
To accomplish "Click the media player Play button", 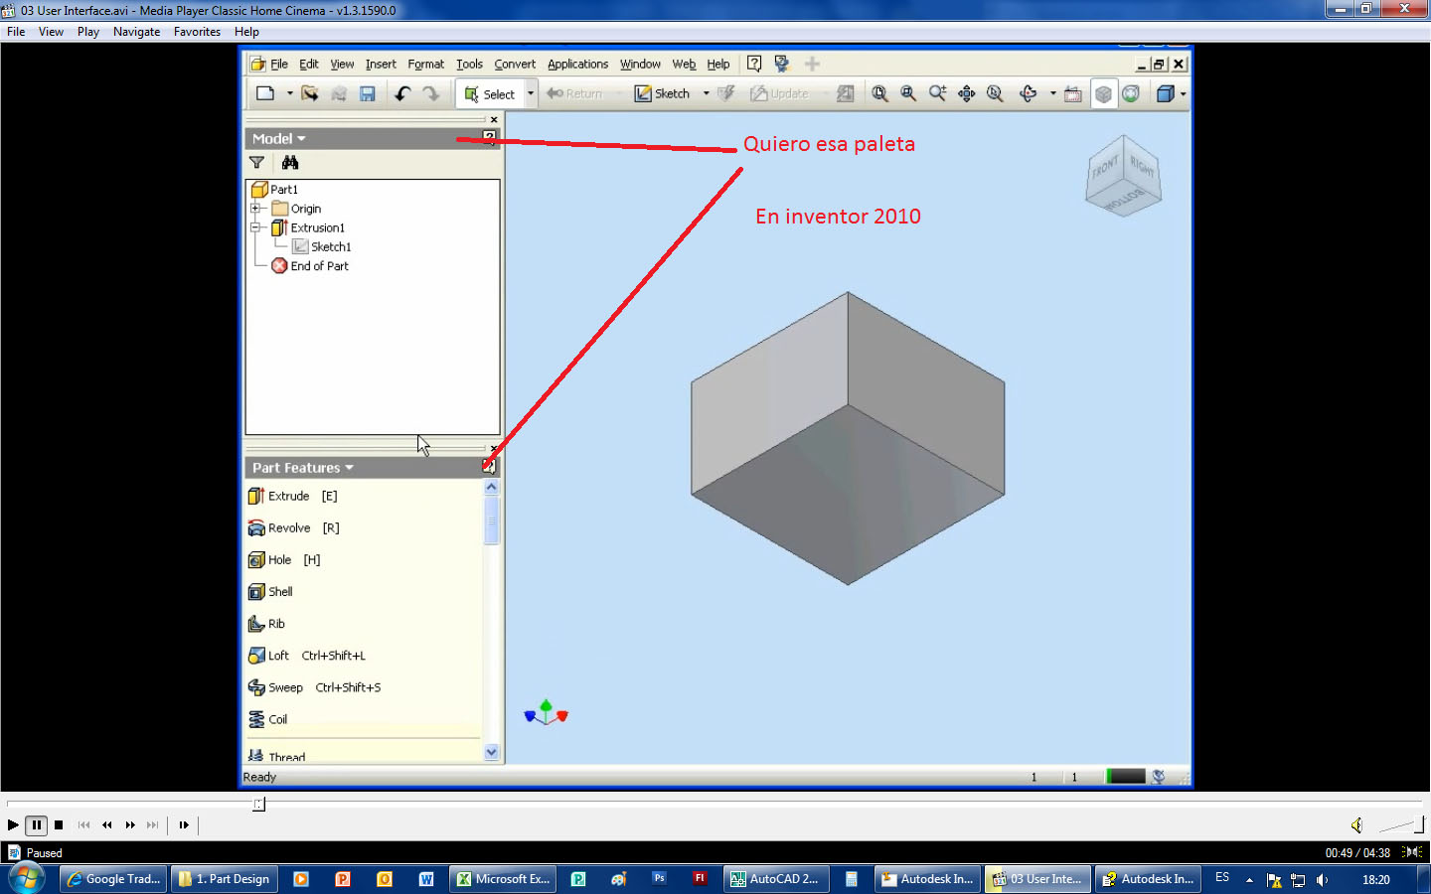I will tap(13, 824).
